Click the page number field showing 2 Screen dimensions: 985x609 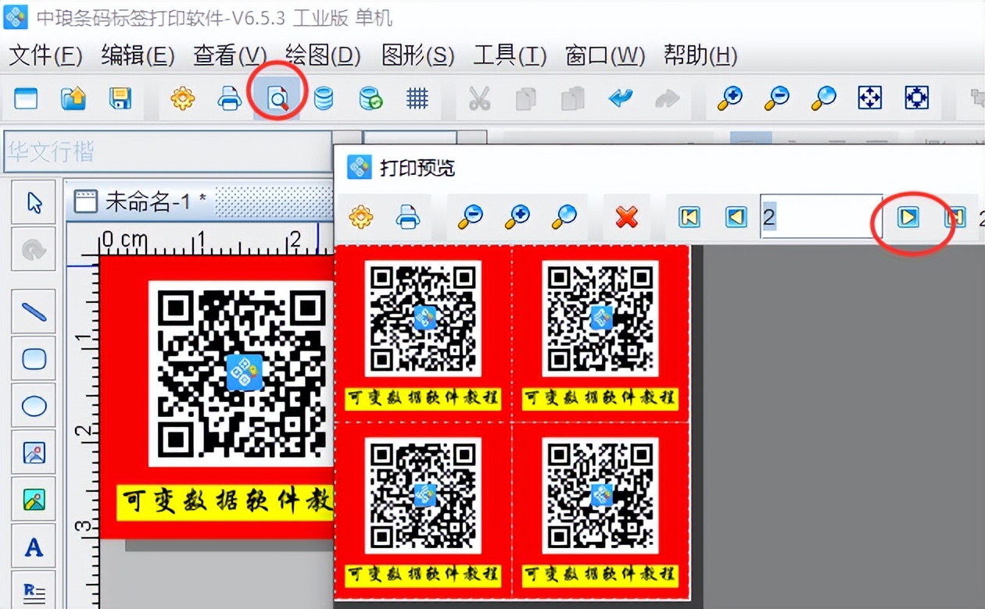coord(821,216)
